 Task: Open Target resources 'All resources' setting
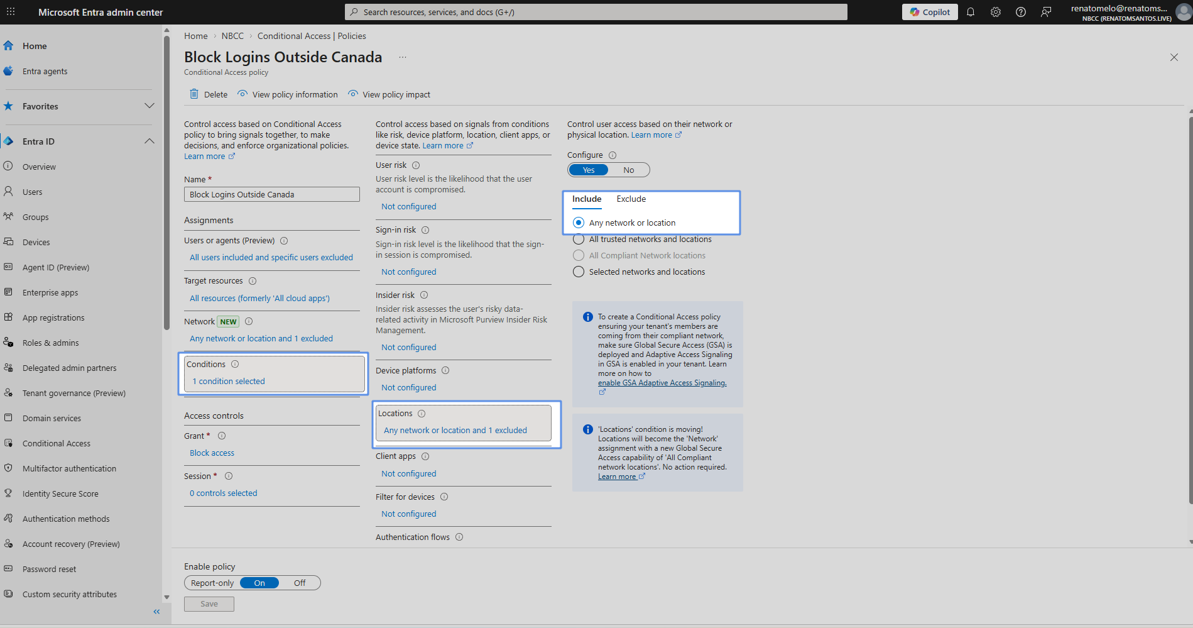click(x=259, y=299)
